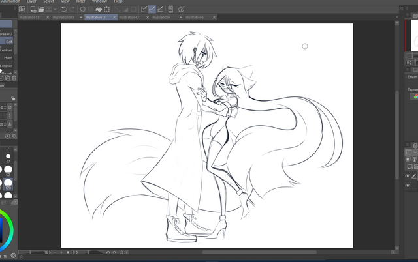The width and height of the screenshot is (418, 262).
Task: Close the illustration431 tab
Action: (148, 18)
